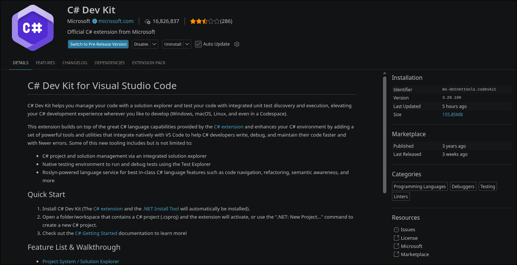The width and height of the screenshot is (517, 265).
Task: Open the License resource link
Action: coord(409,238)
